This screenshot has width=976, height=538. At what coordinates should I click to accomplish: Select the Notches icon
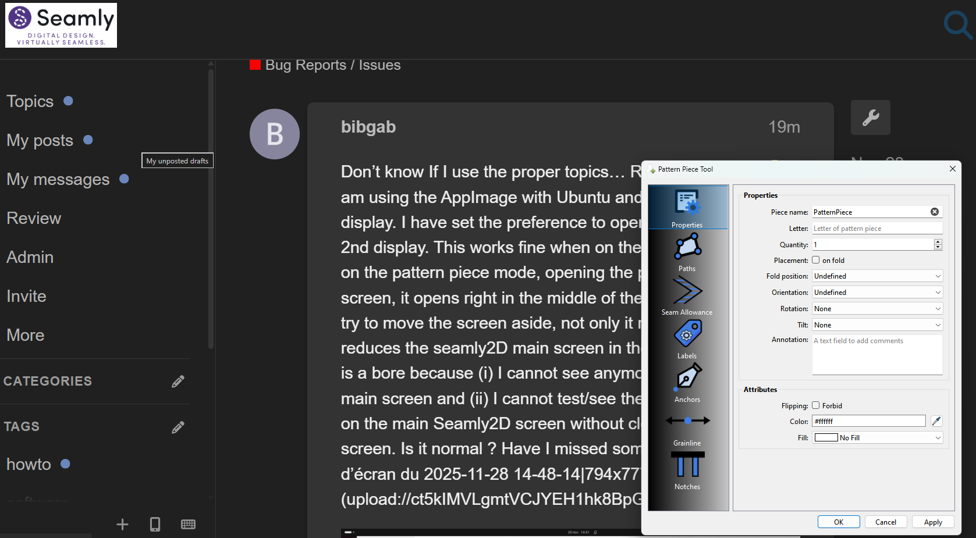tap(687, 465)
